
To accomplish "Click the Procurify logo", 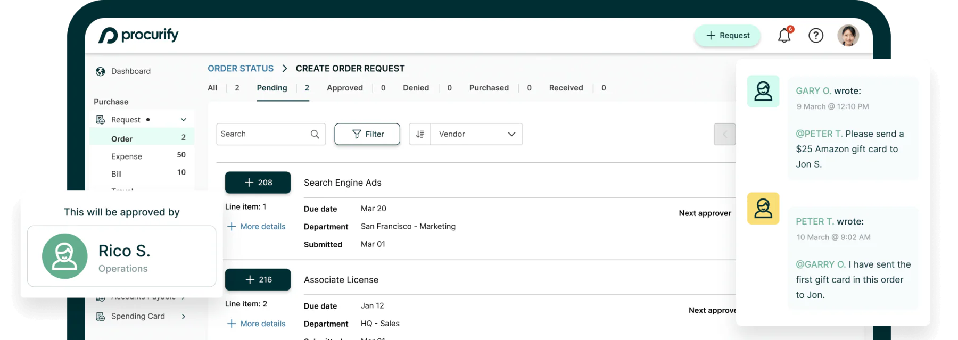I will 138,35.
